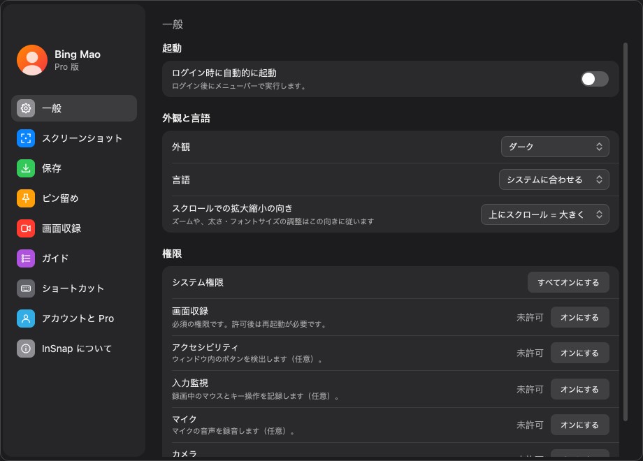Click the 一般 gear icon in sidebar
The image size is (643, 461).
(x=26, y=108)
